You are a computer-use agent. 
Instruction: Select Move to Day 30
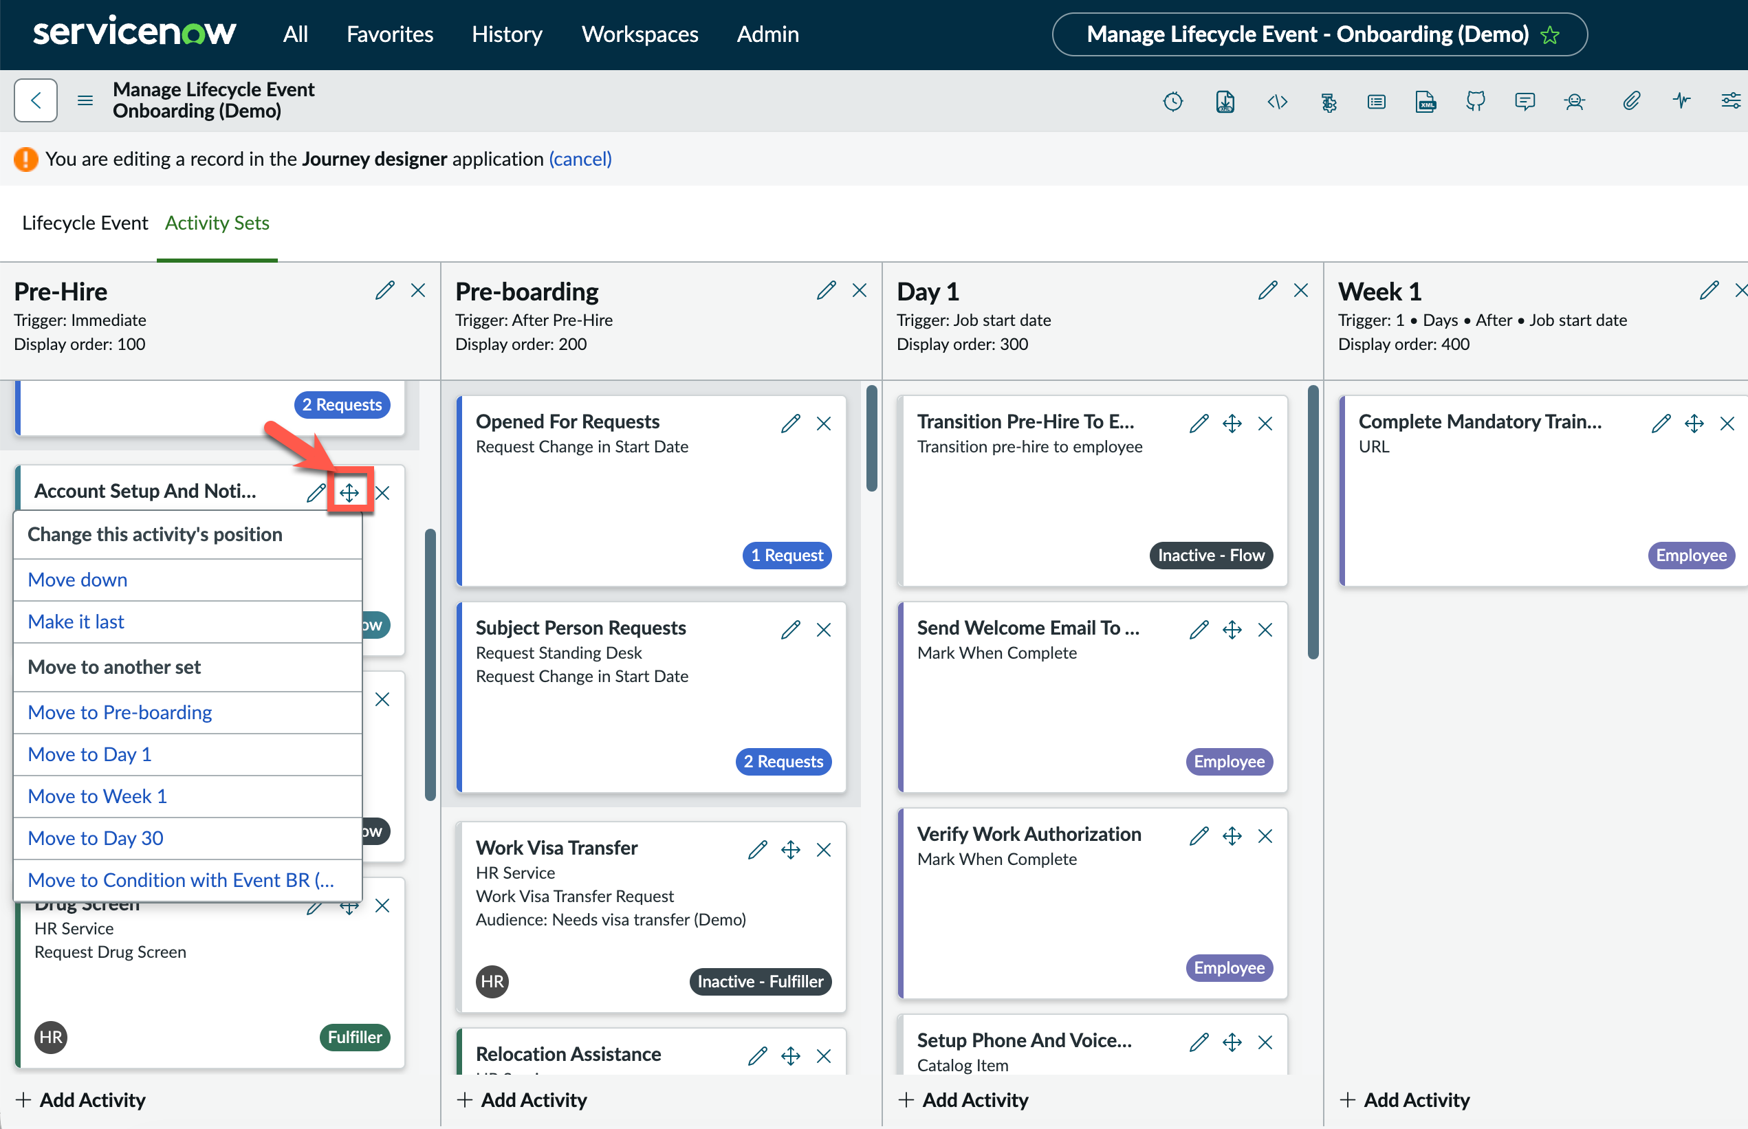[x=188, y=838]
